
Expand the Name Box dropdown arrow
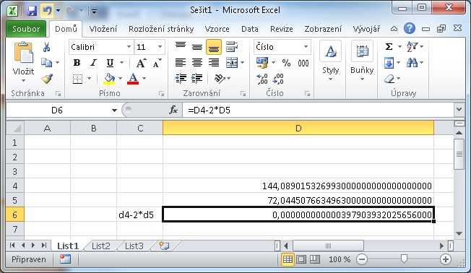(114, 110)
